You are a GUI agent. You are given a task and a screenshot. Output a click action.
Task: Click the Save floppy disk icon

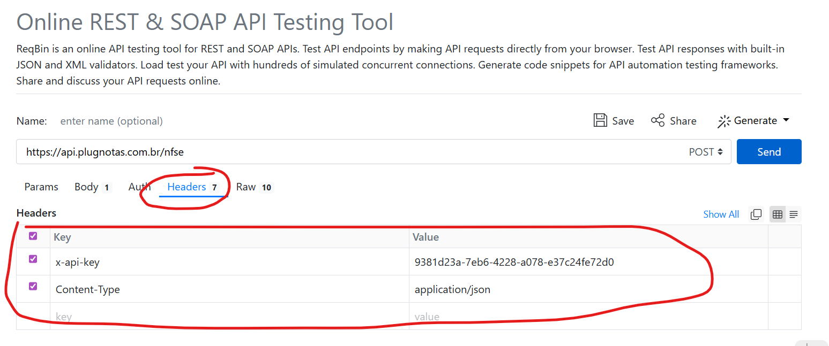[x=600, y=120]
